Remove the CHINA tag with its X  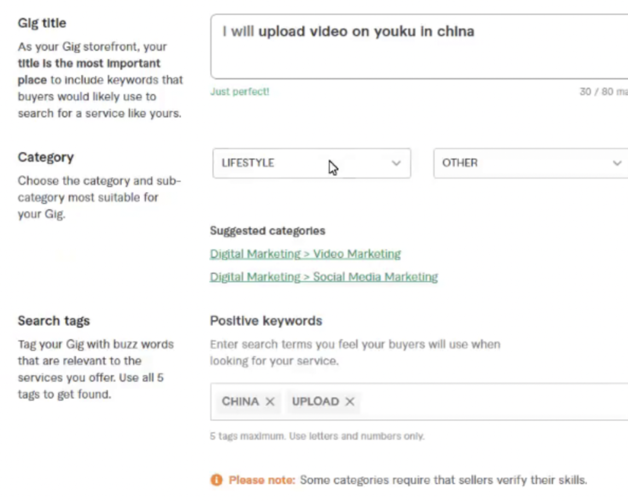pyautogui.click(x=270, y=402)
